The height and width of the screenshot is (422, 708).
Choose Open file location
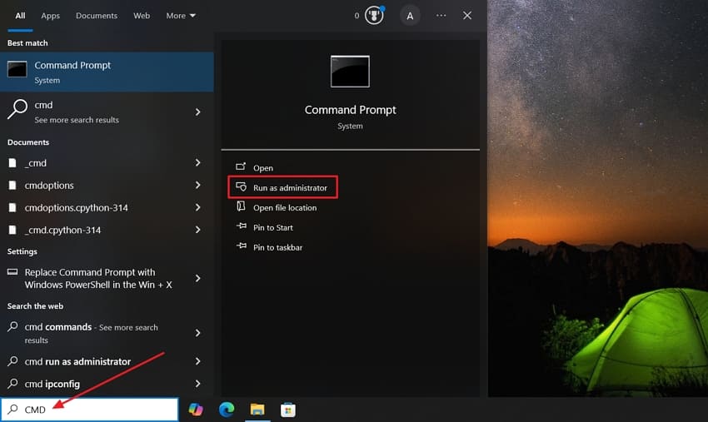coord(285,207)
